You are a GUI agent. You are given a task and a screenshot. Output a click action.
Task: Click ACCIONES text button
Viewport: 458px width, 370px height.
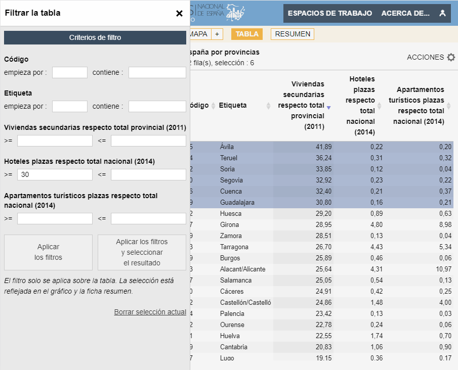(425, 57)
